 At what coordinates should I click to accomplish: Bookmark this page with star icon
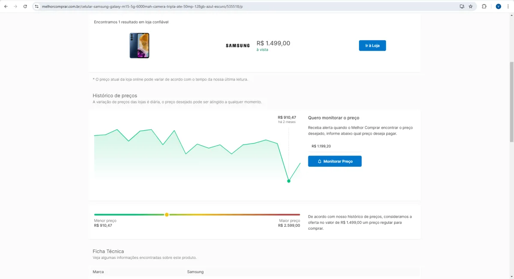tap(470, 6)
